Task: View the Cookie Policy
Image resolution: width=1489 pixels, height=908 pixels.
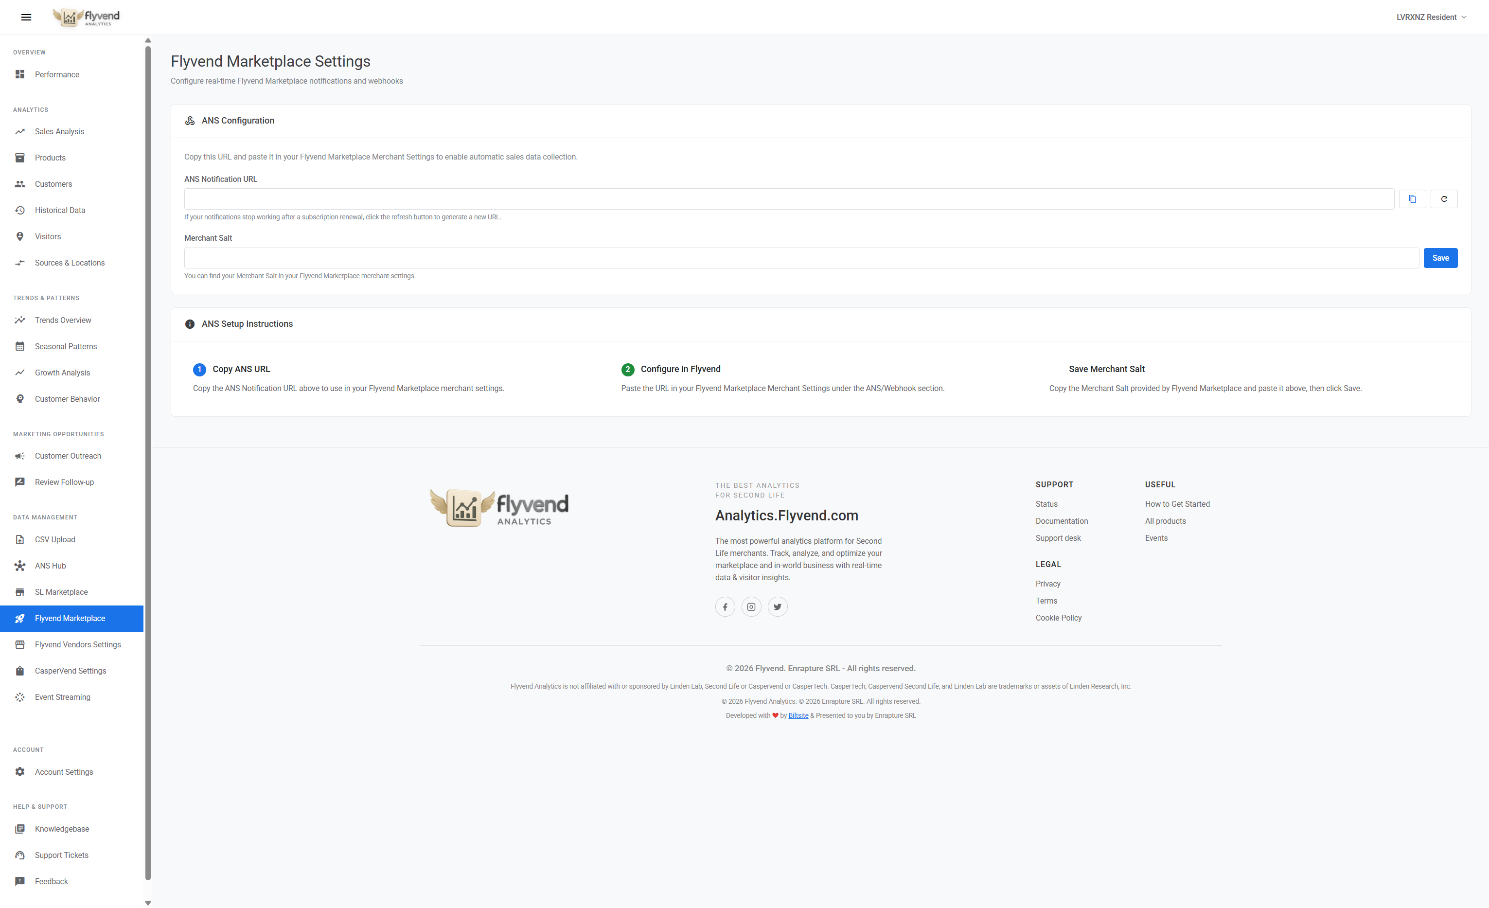Action: point(1059,617)
